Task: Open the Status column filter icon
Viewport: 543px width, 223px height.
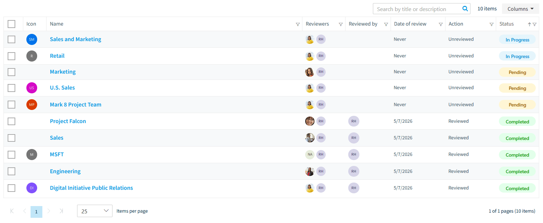Action: [x=534, y=24]
